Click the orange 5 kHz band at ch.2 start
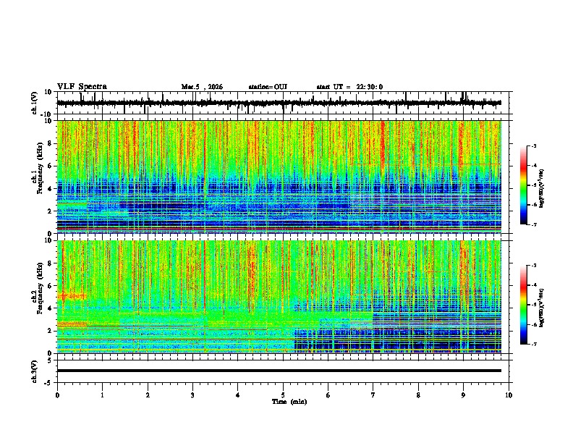573x443 pixels. (72, 296)
